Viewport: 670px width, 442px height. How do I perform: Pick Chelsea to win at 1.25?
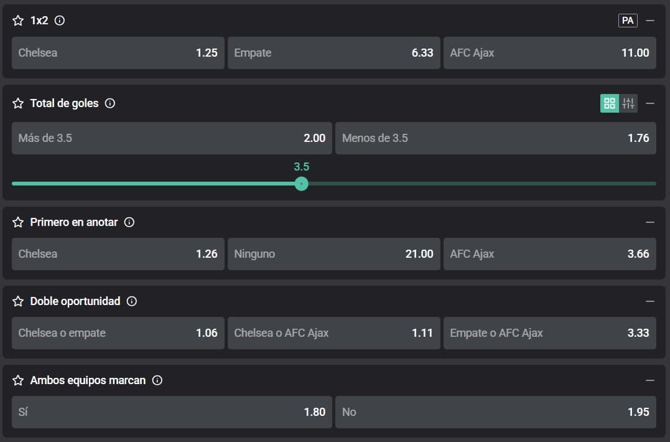point(118,53)
